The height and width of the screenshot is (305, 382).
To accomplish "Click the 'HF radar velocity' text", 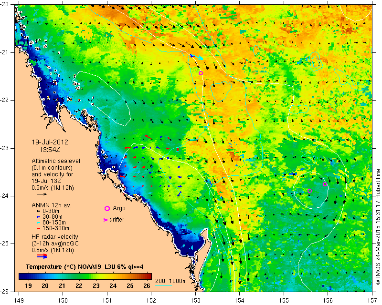I will pyautogui.click(x=55, y=237).
